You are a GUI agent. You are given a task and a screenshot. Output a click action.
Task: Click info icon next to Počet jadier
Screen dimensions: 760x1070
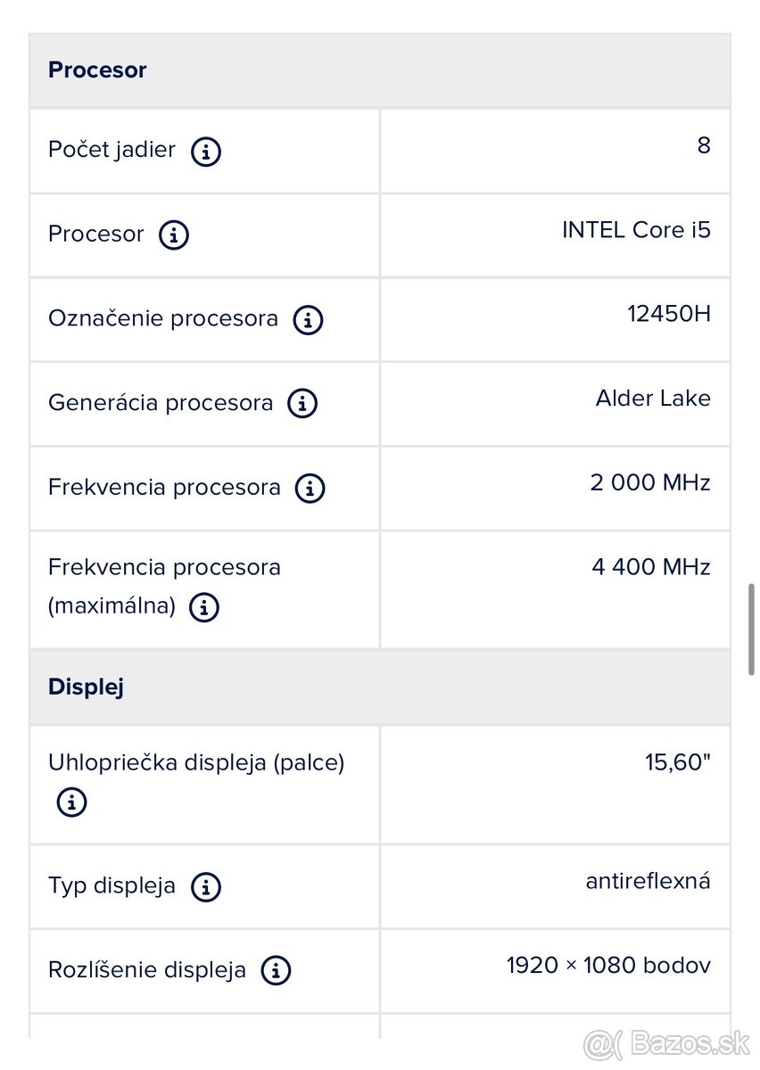pos(206,152)
